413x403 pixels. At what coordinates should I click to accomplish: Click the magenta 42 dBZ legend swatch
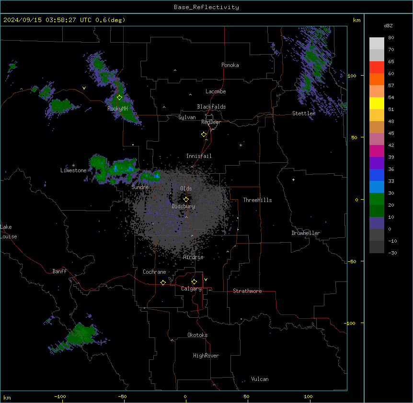tap(377, 151)
